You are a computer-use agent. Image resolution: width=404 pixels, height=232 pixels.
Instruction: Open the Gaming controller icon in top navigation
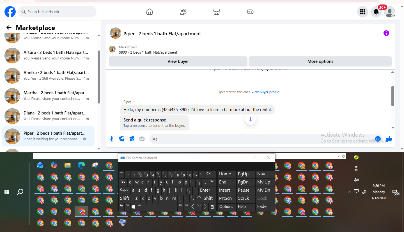point(250,12)
